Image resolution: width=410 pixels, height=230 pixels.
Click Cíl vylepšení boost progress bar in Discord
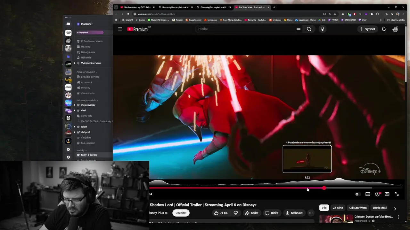click(90, 32)
